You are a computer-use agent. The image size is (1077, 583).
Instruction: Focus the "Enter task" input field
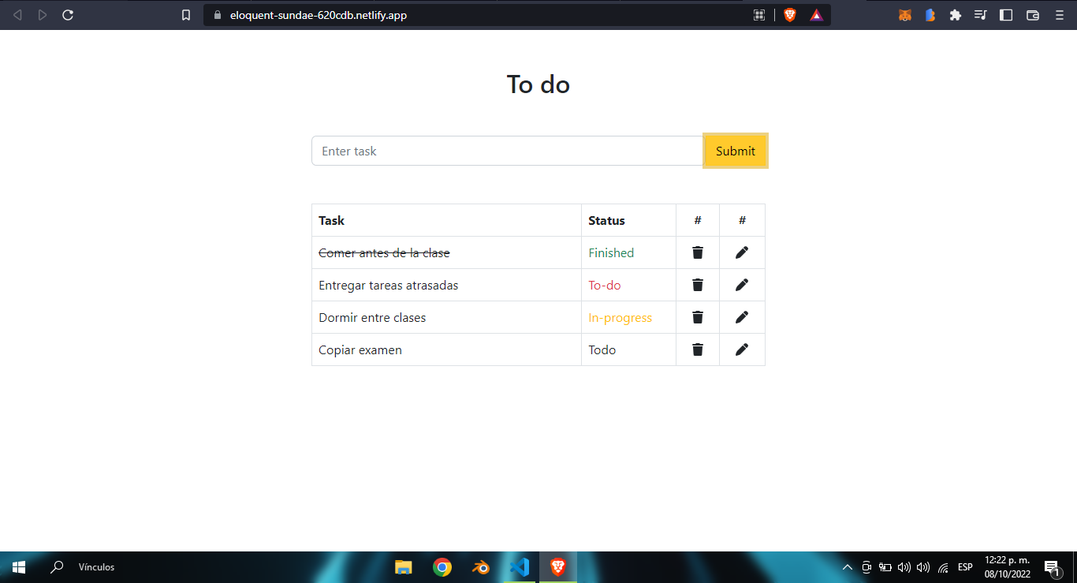[507, 151]
